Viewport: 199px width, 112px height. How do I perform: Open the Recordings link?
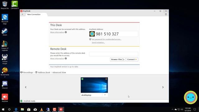[28, 72]
